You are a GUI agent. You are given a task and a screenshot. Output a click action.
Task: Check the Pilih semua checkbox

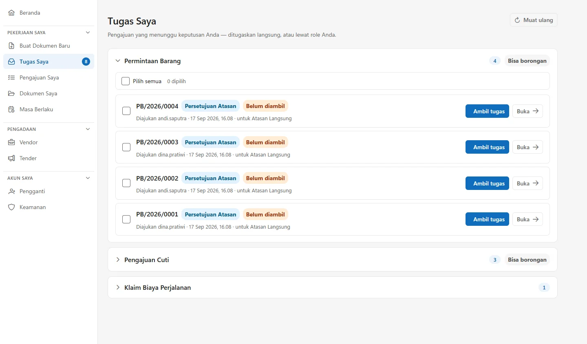pyautogui.click(x=126, y=81)
